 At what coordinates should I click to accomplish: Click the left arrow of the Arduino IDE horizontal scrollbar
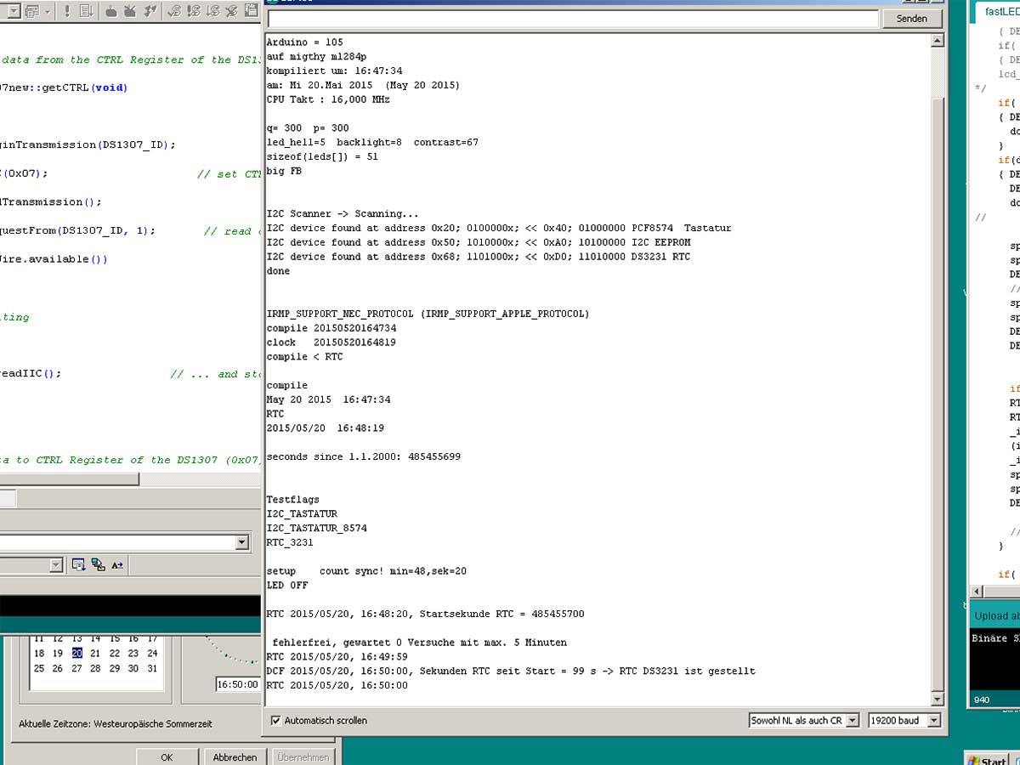point(977,591)
